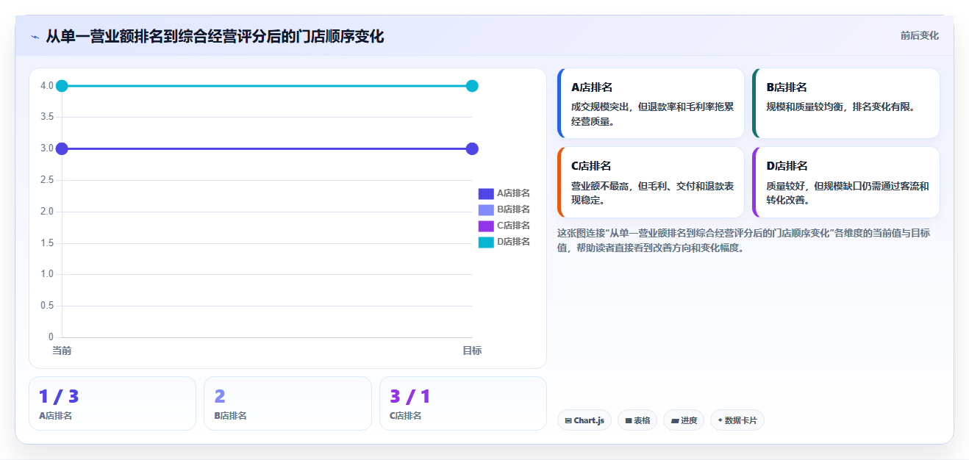Toggle the B店排名 legend color box
Image resolution: width=969 pixels, height=460 pixels.
(486, 209)
